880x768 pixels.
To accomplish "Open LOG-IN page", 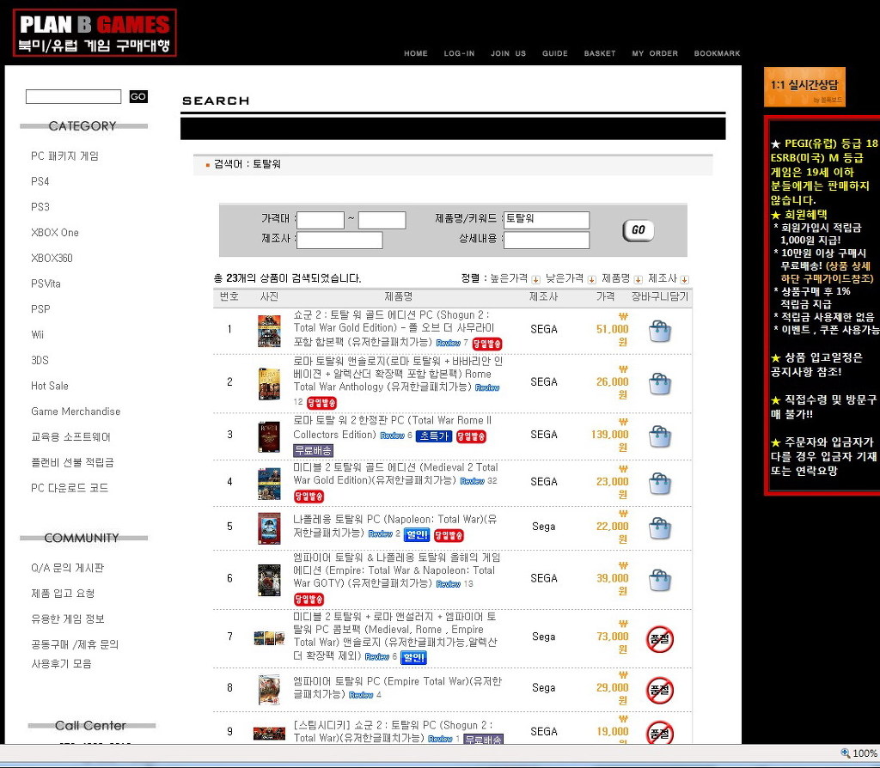I will coord(459,53).
